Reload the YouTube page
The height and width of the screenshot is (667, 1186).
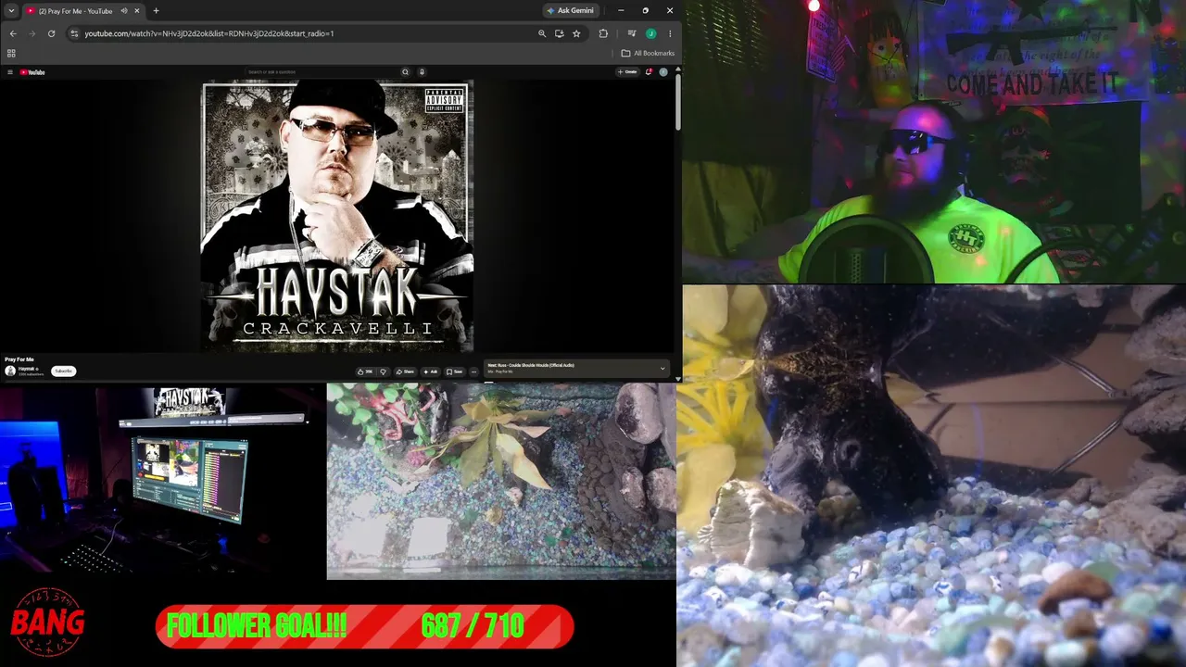pos(51,33)
